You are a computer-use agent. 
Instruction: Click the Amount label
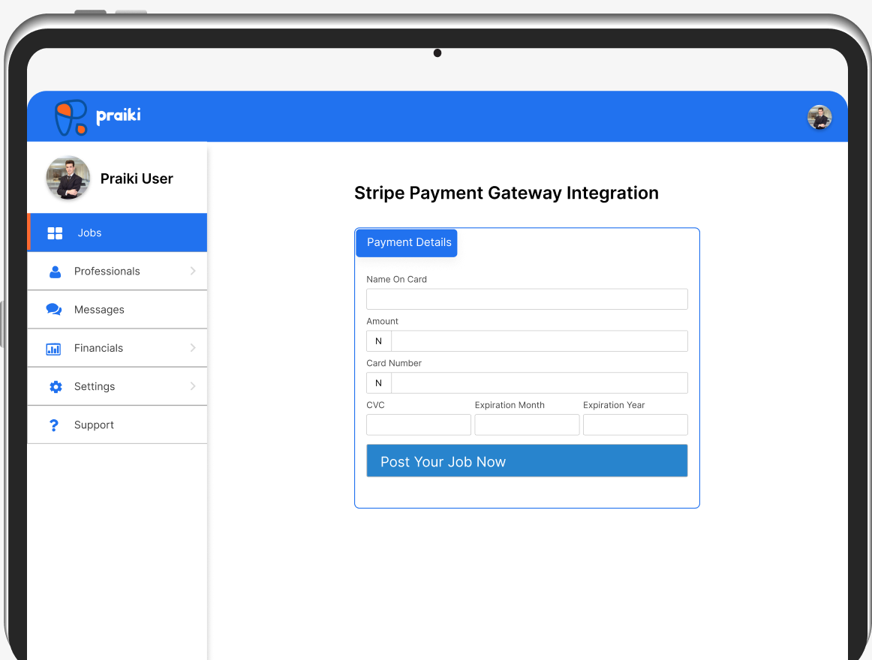coord(382,322)
